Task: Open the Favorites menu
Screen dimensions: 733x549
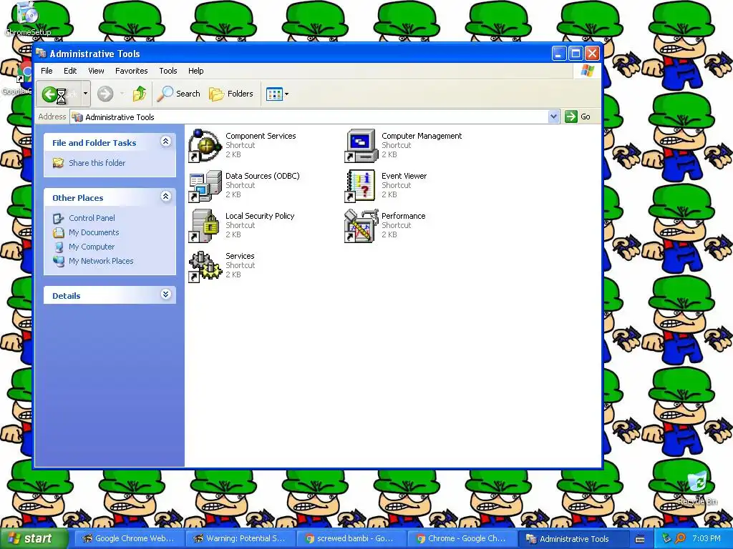Action: (132, 71)
